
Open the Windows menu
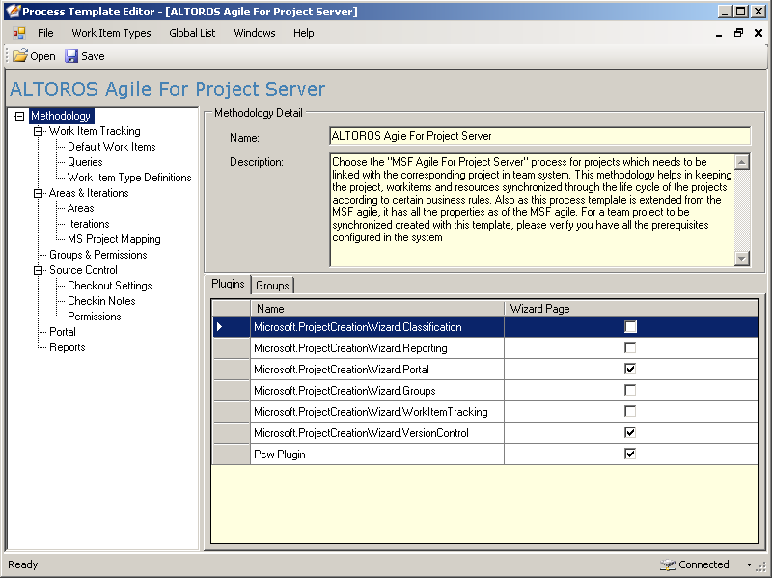255,33
